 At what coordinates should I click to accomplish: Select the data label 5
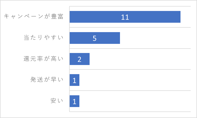coord(95,38)
